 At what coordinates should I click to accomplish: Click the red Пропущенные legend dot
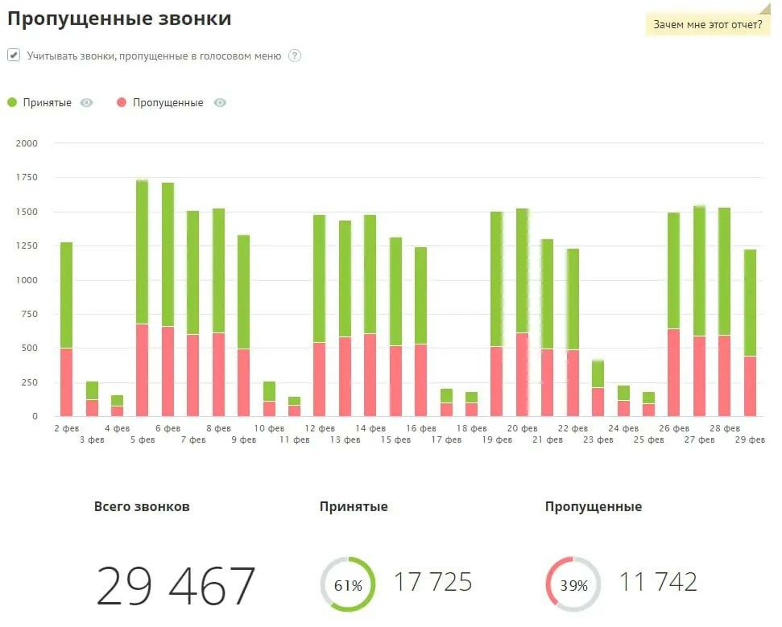tap(121, 103)
